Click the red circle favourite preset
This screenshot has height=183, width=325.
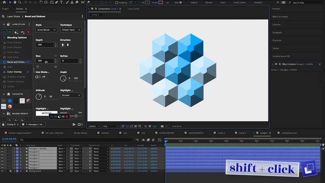[10, 106]
